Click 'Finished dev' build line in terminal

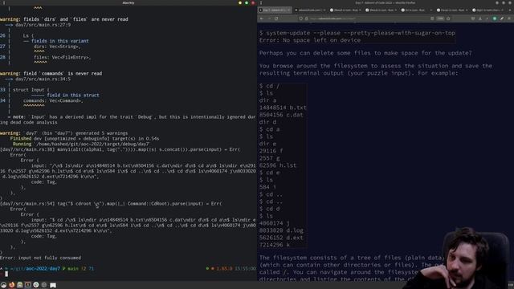pyautogui.click(x=84, y=139)
